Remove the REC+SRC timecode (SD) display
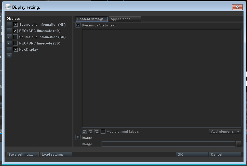The width and height of the screenshot is (247, 166). [x=9, y=43]
